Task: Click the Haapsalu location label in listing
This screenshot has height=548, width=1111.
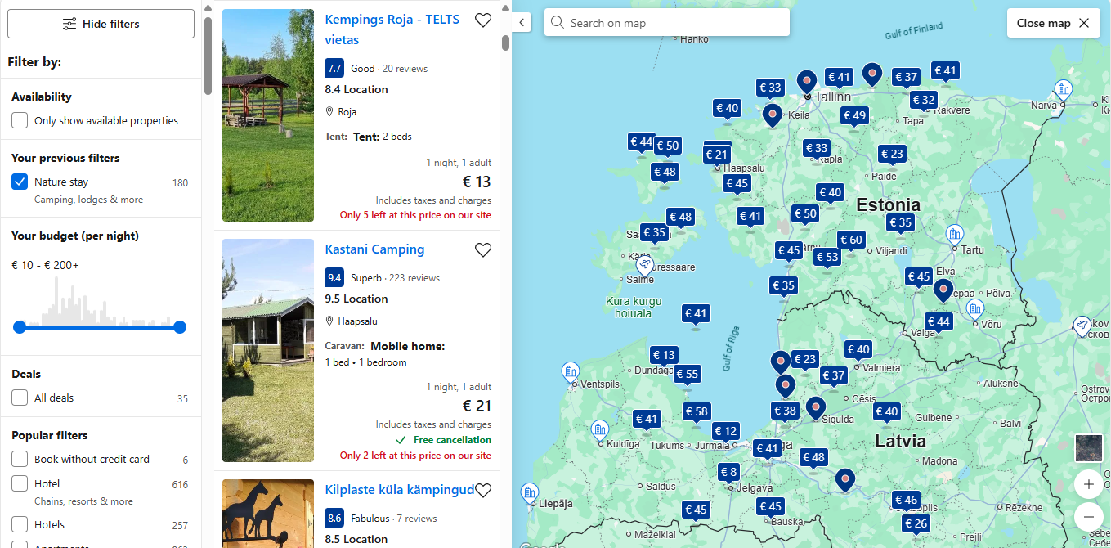Action: coord(357,321)
